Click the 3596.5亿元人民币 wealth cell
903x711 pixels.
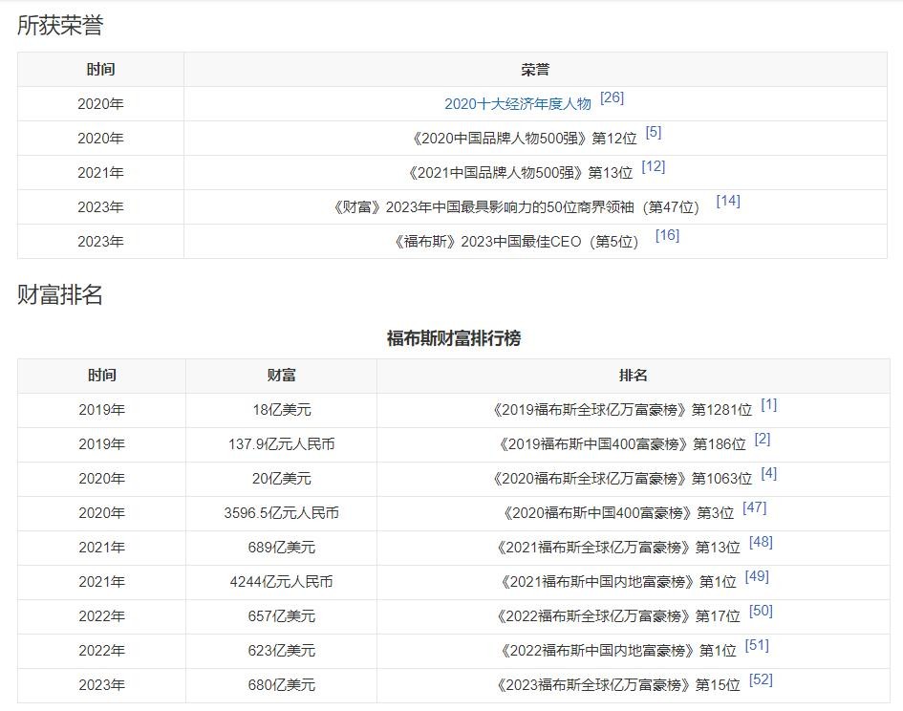point(281,513)
